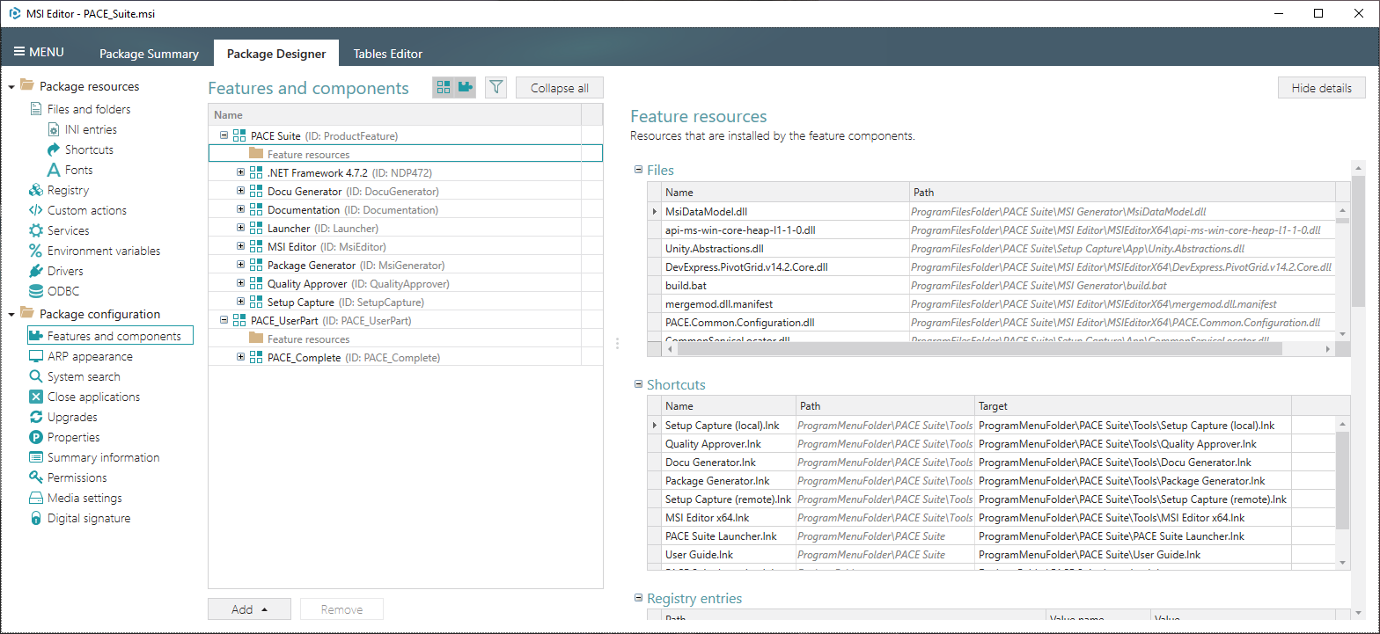The height and width of the screenshot is (634, 1380).
Task: Collapse the Package configuration group
Action: pos(11,314)
